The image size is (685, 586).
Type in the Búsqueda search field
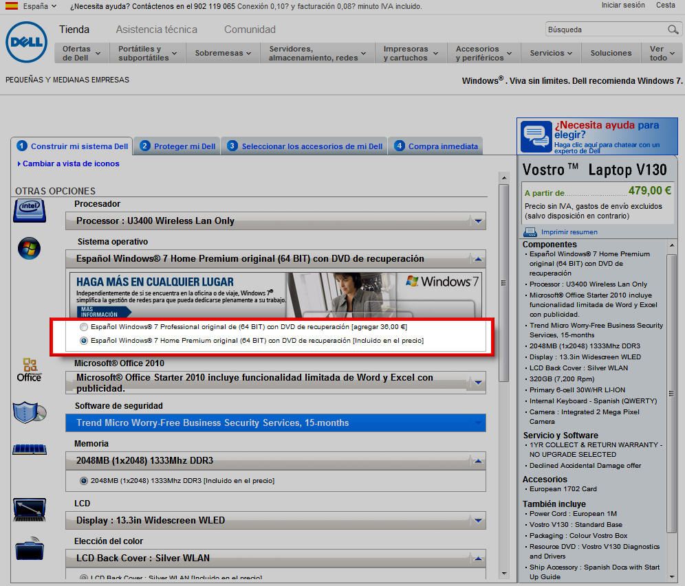(x=604, y=30)
